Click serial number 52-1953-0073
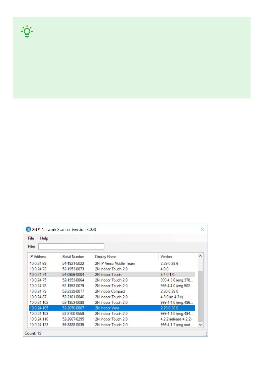This screenshot has height=385, width=264. pyautogui.click(x=73, y=269)
